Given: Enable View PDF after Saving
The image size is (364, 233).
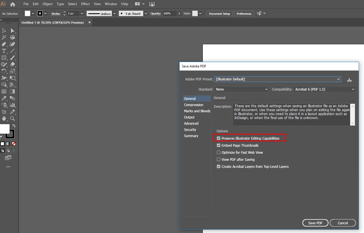Looking at the screenshot, I should pos(219,160).
